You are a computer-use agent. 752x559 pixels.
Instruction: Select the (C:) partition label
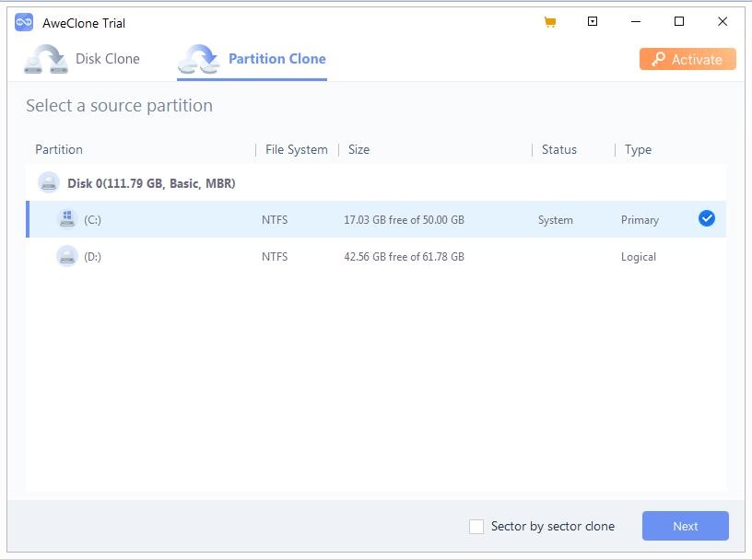click(92, 220)
